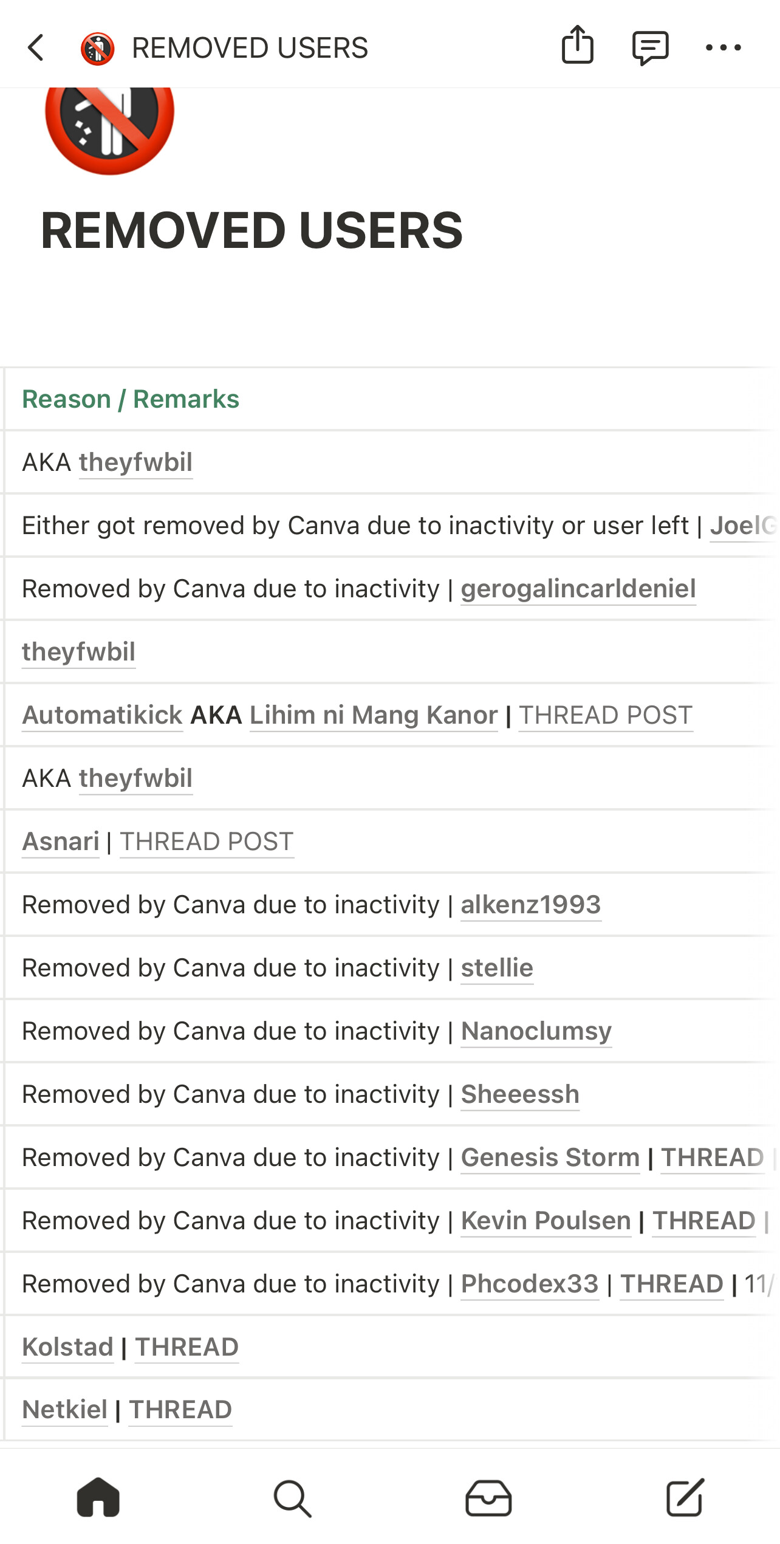Viewport: 780px width, 1544px height.
Task: Open the gerogalincarldeniel link
Action: (x=578, y=589)
